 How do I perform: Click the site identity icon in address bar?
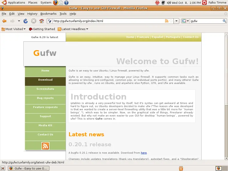[50, 21]
